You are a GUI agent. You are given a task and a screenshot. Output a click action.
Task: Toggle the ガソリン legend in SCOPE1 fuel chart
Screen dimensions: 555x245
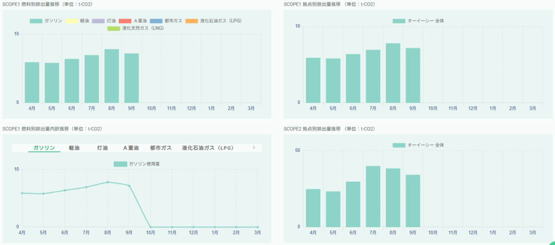coord(46,21)
